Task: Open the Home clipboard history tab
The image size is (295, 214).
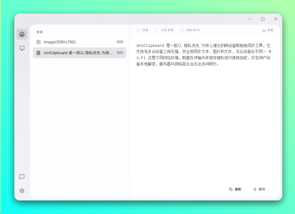Action: pos(22,34)
